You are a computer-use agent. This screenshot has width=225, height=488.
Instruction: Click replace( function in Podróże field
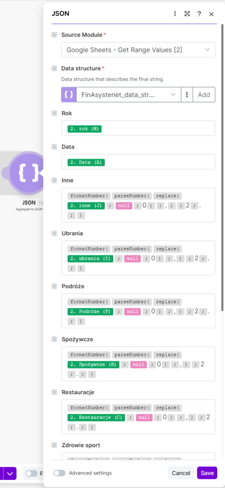click(167, 302)
